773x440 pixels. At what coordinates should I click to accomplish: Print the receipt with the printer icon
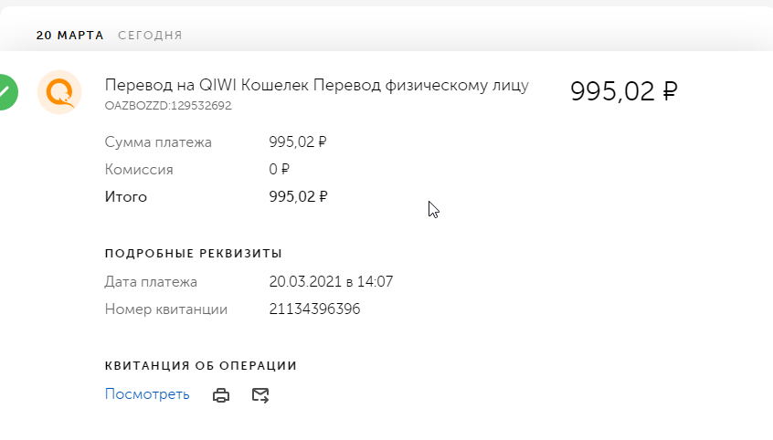(221, 394)
